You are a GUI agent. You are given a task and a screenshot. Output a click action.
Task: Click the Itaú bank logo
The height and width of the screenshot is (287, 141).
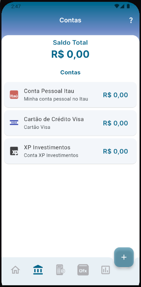click(14, 95)
